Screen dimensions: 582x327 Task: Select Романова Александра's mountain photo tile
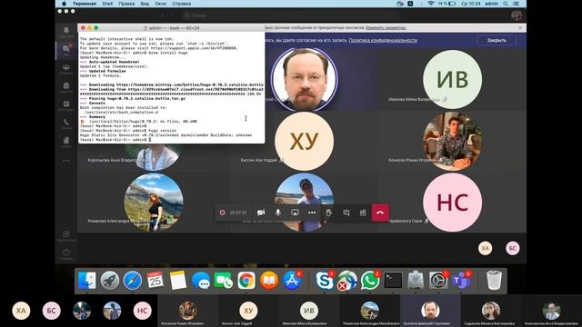pyautogui.click(x=154, y=203)
